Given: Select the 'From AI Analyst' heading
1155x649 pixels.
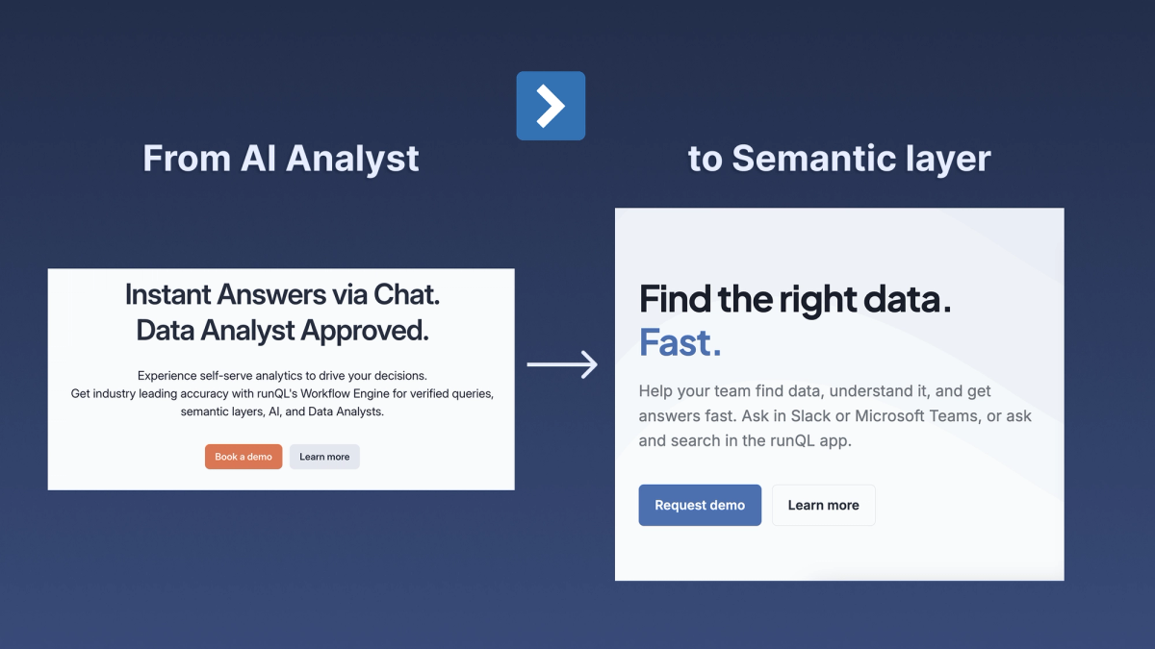Looking at the screenshot, I should tap(280, 158).
